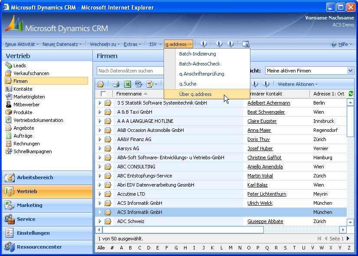This screenshot has height=256, width=358.
Task: Click the Vertriebsdokumentation icon
Action: 9,120
